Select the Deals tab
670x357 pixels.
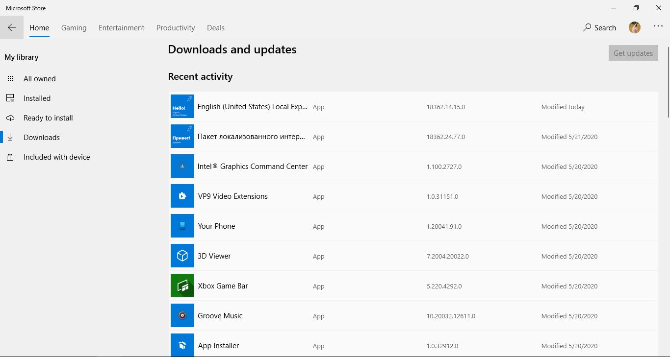(216, 28)
